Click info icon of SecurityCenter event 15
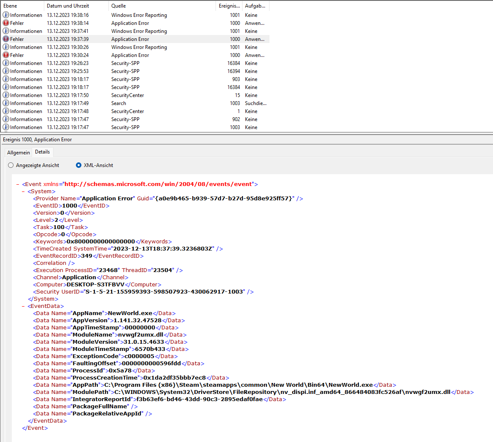 click(x=5, y=95)
